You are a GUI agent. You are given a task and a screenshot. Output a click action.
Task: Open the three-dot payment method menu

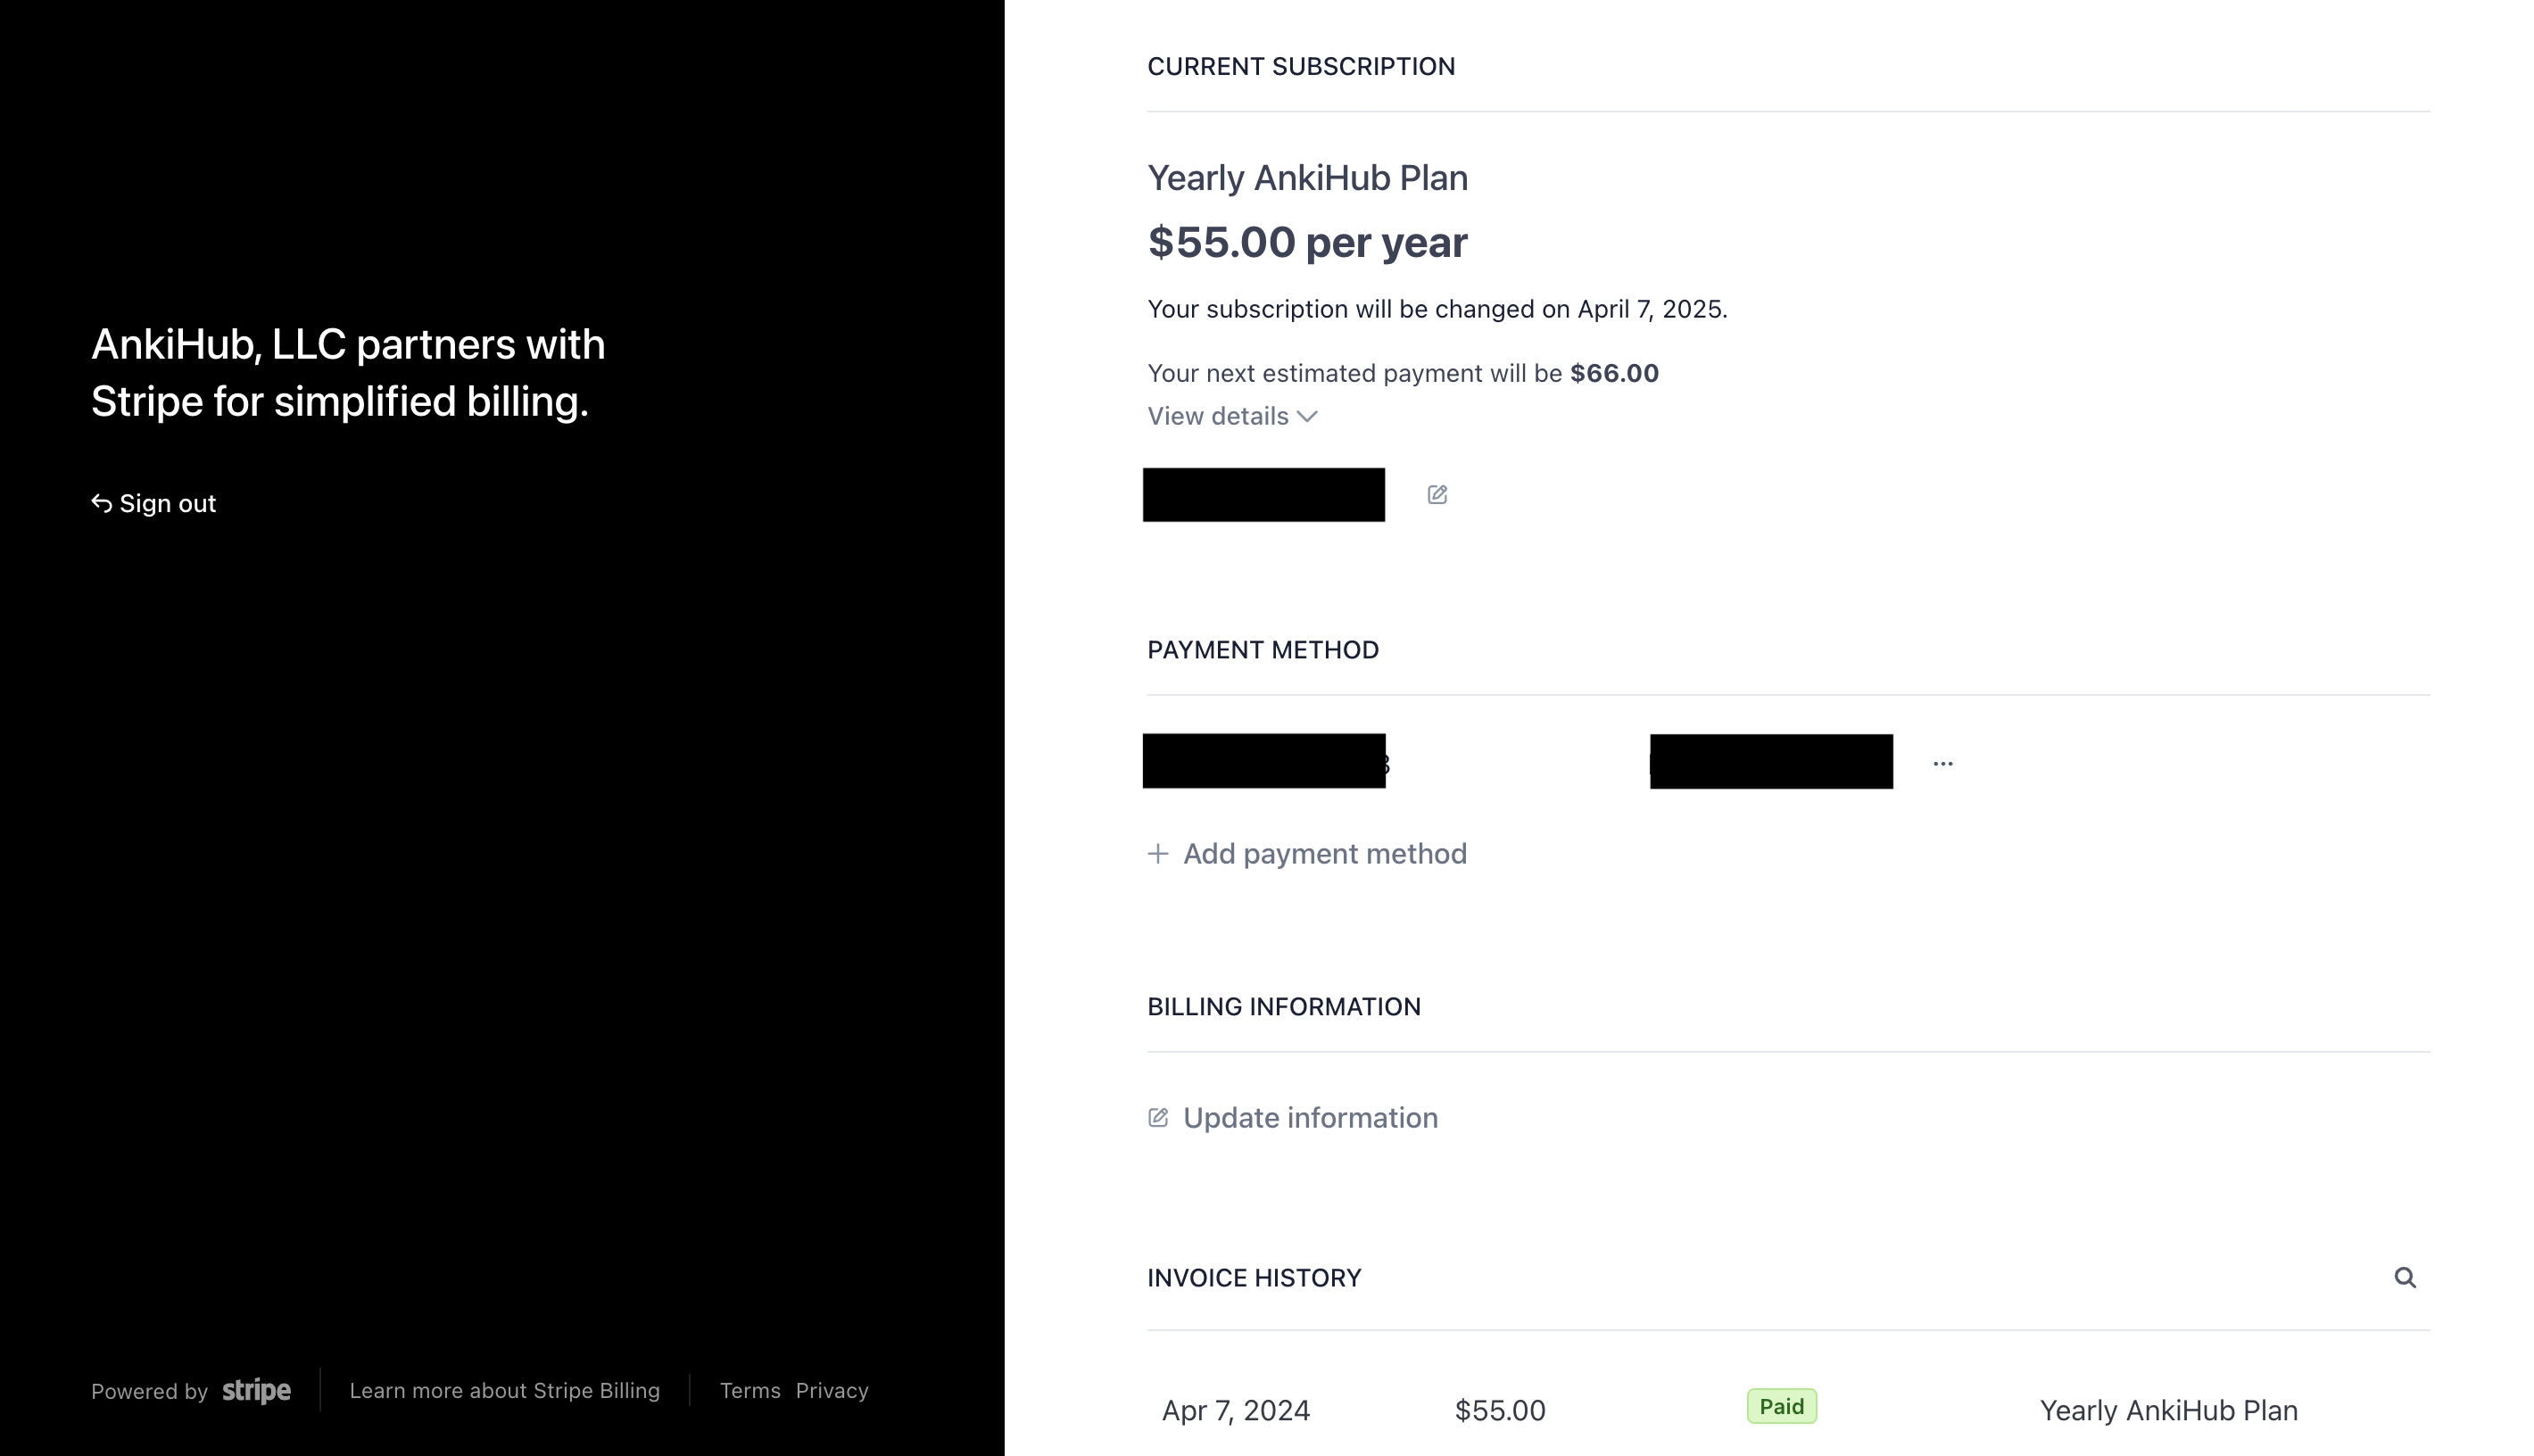click(1942, 763)
